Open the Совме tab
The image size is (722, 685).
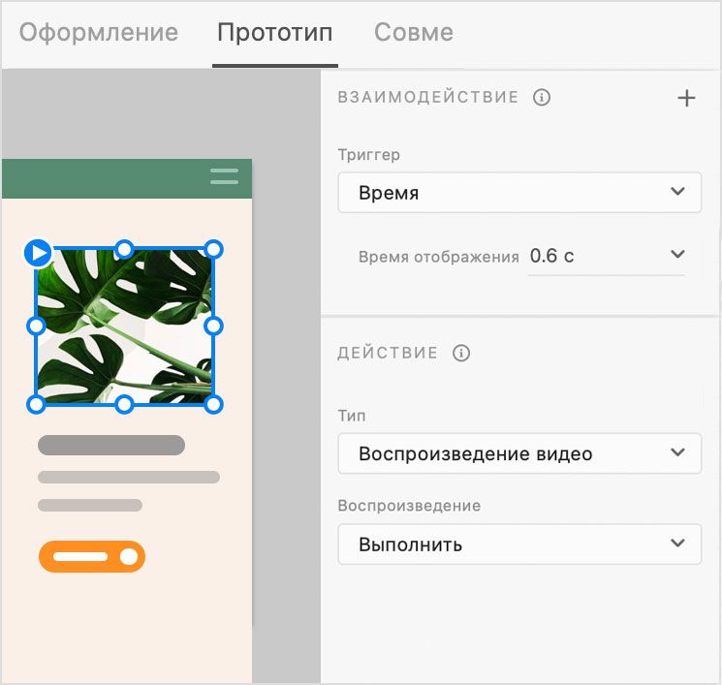click(414, 33)
